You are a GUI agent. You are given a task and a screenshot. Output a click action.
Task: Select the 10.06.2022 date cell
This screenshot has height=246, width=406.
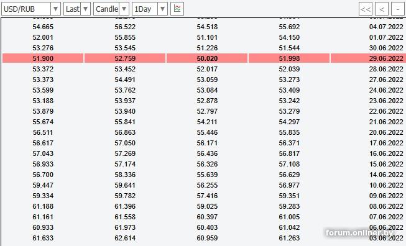[386, 185]
